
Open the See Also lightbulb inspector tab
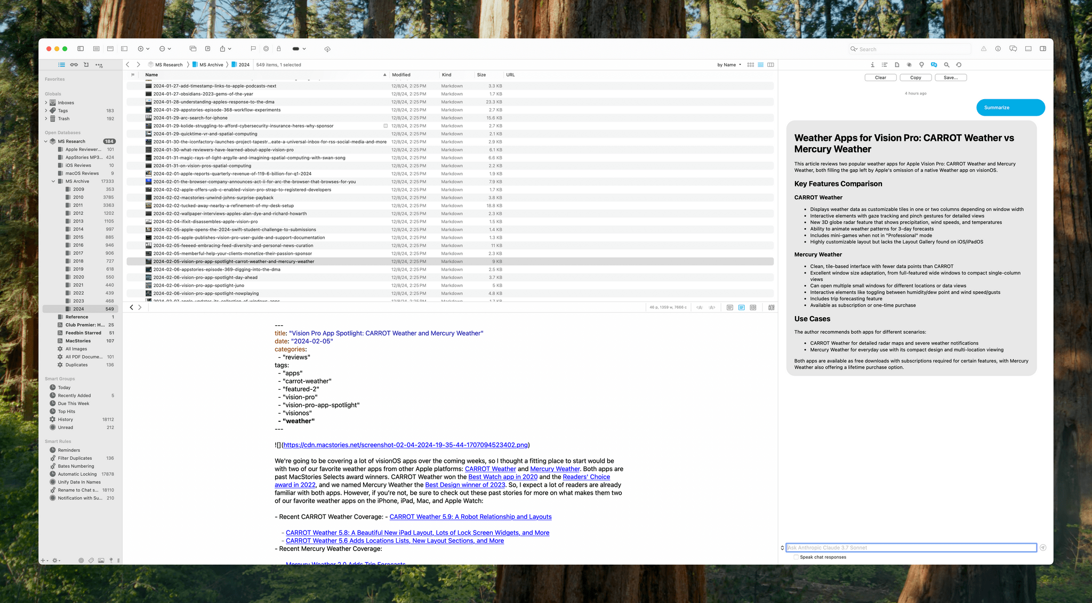tap(921, 65)
